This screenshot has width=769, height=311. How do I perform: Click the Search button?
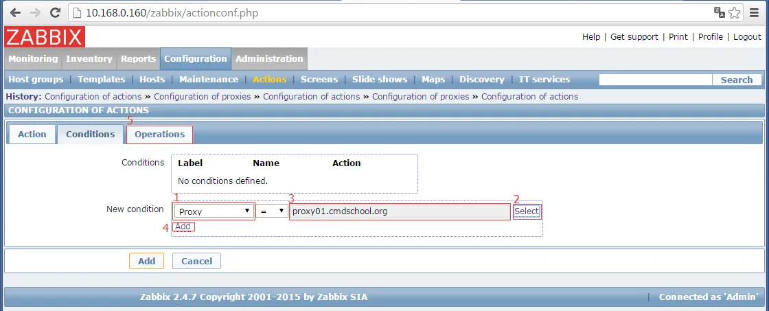coord(737,80)
